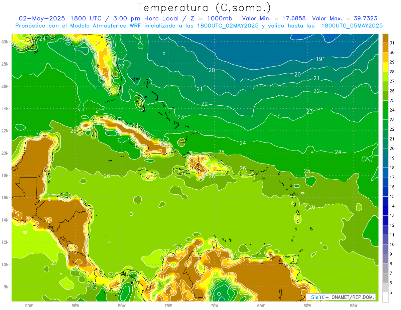The width and height of the screenshot is (401, 310).
Task: Click the "1800UTC_05MAY2025" valid-until text
Action: 352,26
